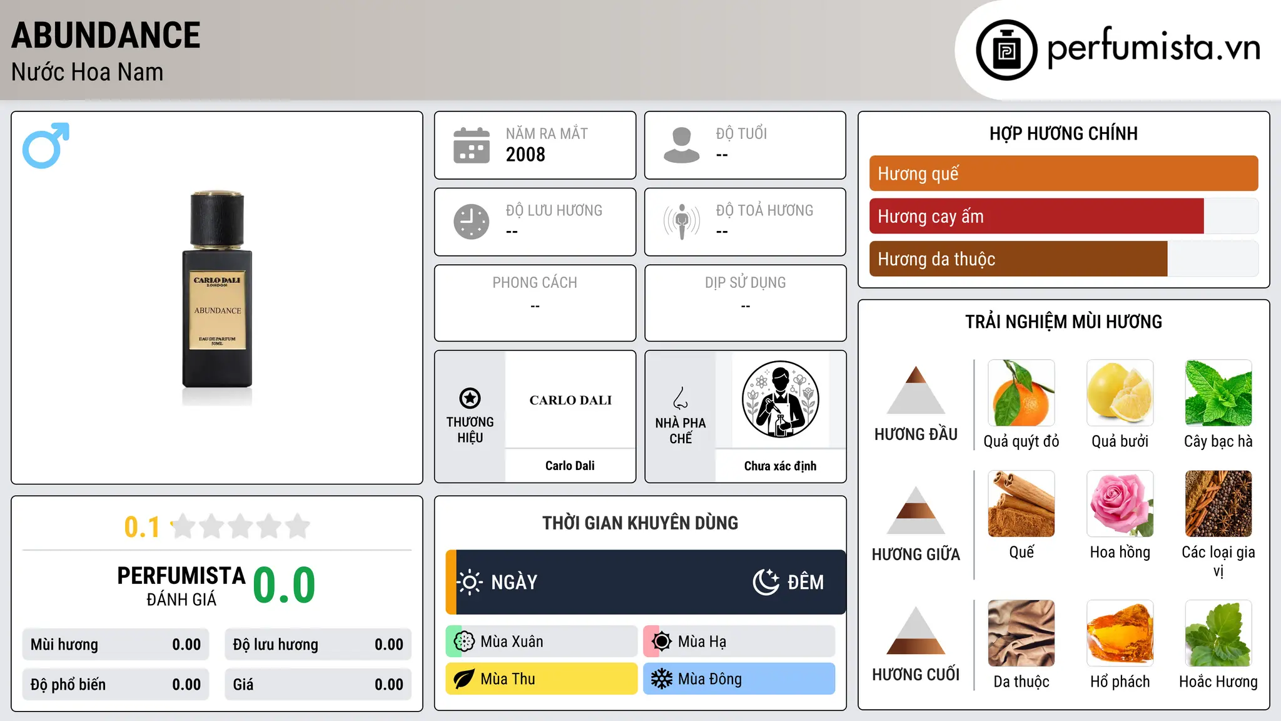Select the Quả quýt đỏ note image
1281x721 pixels.
pos(1021,393)
